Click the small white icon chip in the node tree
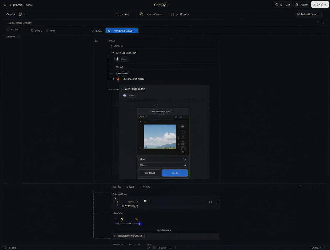Image resolution: width=330 pixels, height=250 pixels. 117,59
